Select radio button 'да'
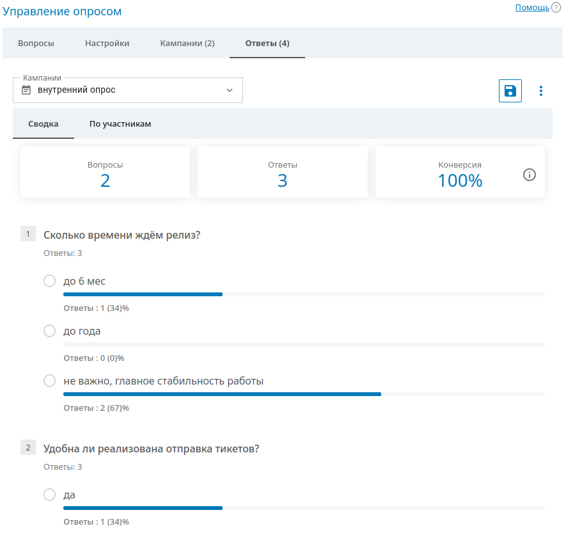Viewport: 566px width, 533px height. tap(49, 495)
